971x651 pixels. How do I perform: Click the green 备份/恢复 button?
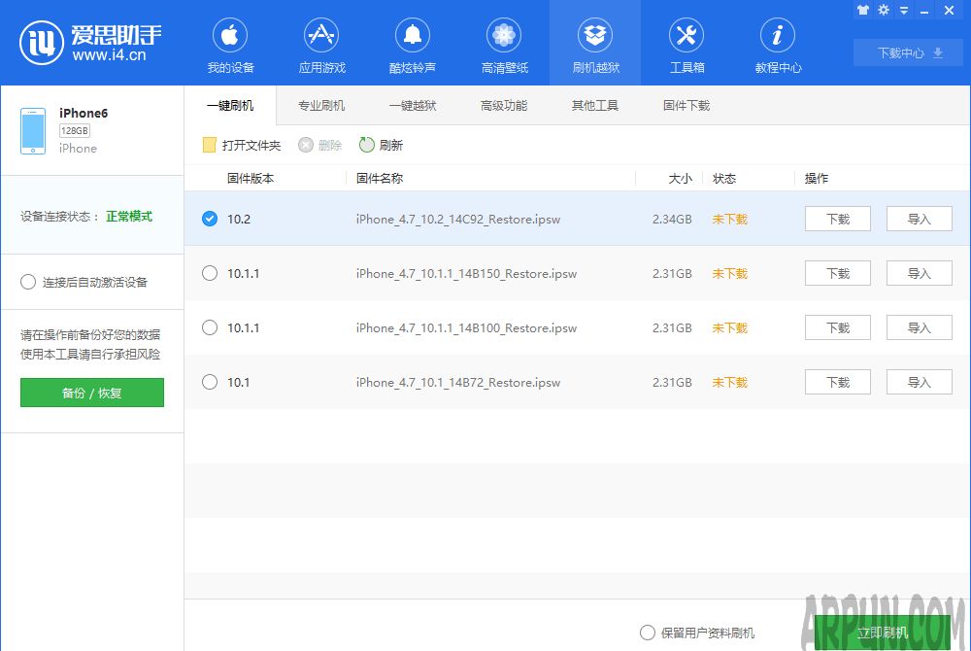click(x=91, y=392)
